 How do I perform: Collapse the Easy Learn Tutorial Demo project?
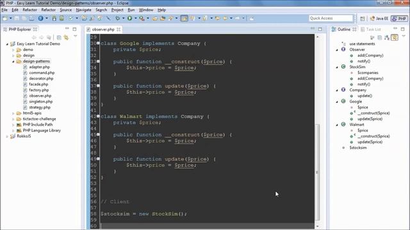pos(7,44)
